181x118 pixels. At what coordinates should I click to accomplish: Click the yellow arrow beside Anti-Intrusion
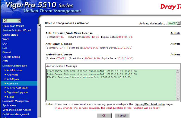click(x=5, y=70)
